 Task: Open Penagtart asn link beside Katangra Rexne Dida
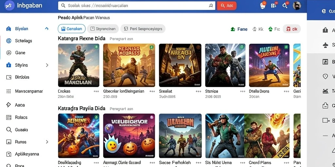tap(121, 39)
